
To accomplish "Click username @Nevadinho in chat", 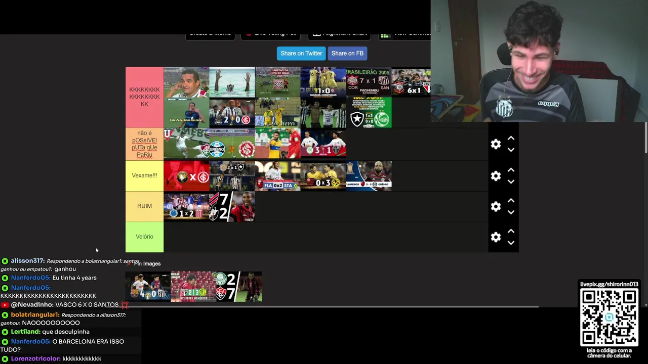I will 32,305.
